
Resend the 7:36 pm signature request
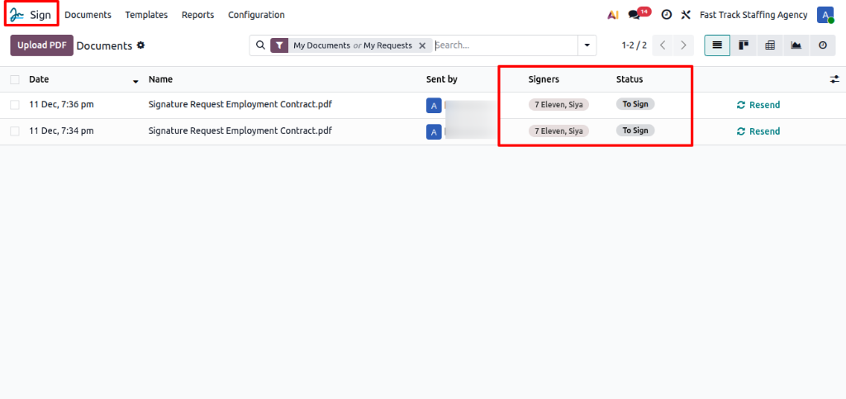(x=758, y=105)
